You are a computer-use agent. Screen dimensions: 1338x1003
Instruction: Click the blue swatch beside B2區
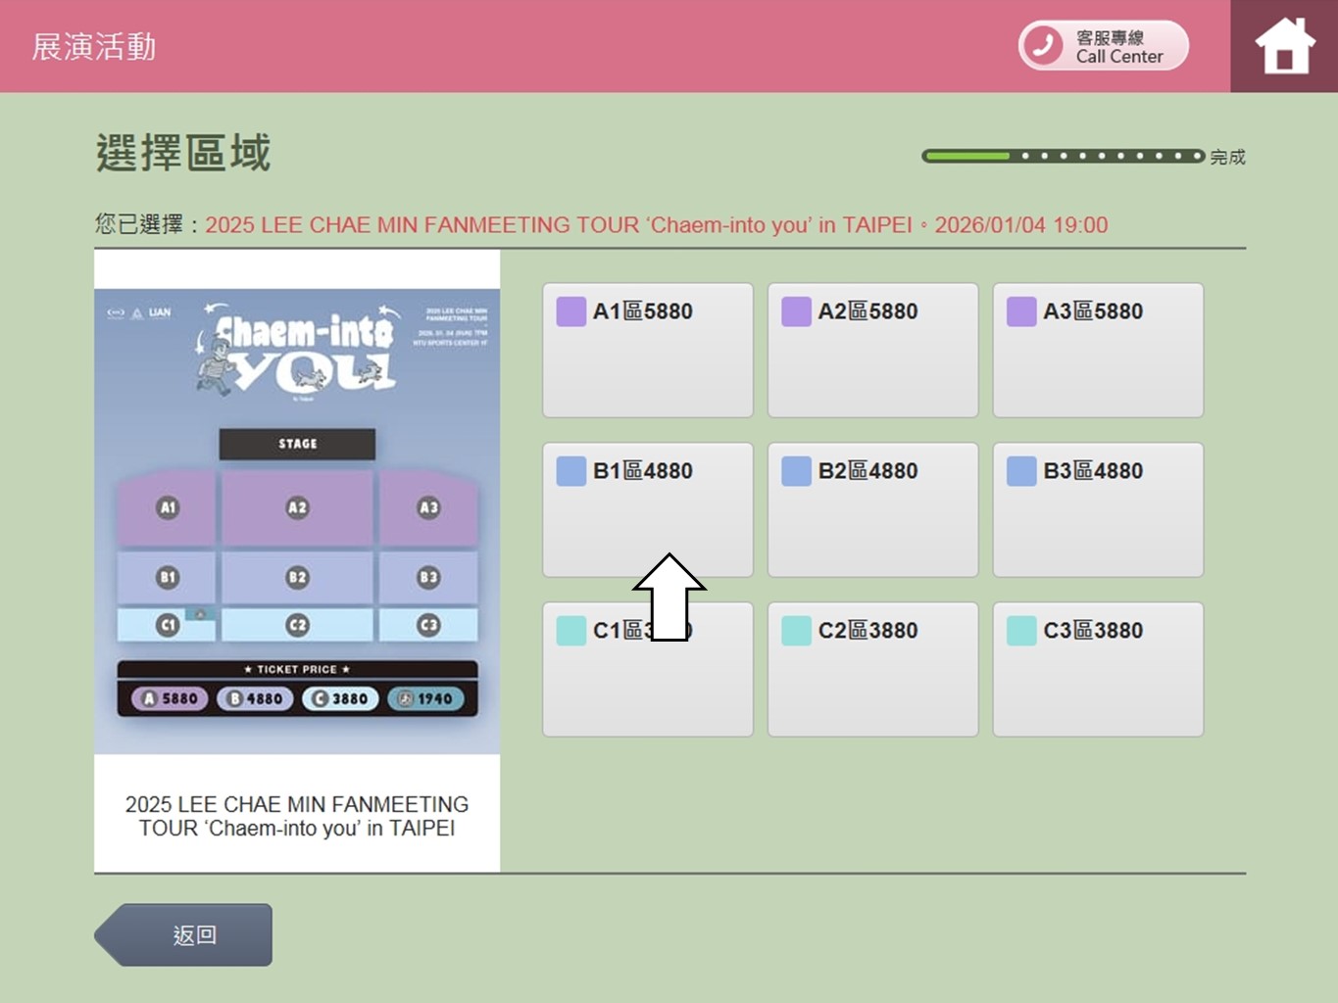(x=796, y=471)
